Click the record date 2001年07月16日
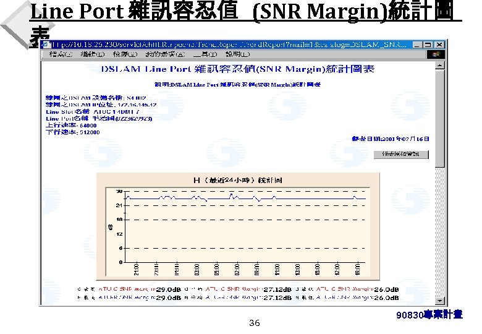This screenshot has height=334, width=482. [x=391, y=139]
